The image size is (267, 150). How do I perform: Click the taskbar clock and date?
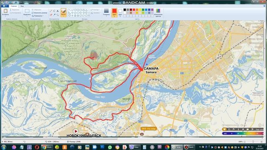[260, 147]
